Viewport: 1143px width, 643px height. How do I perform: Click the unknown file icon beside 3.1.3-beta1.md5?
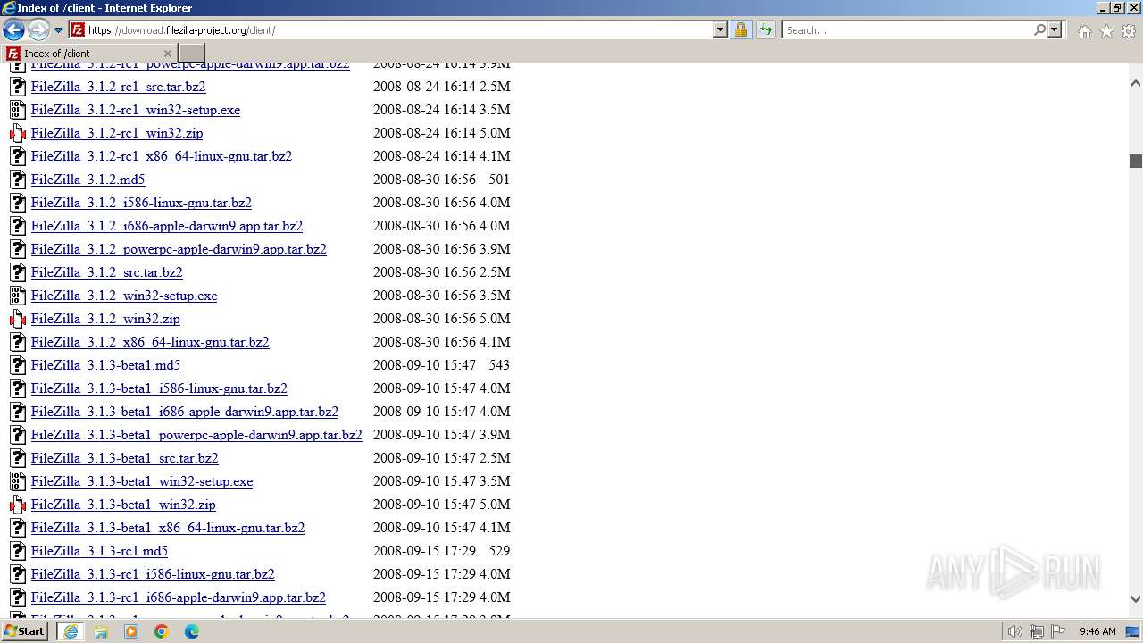pos(18,365)
